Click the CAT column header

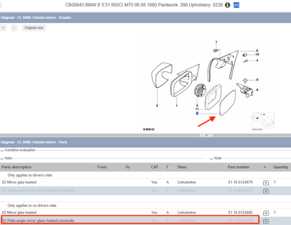[156, 167]
